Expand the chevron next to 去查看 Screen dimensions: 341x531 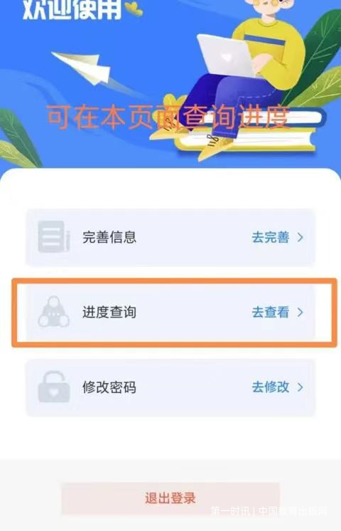tap(300, 312)
